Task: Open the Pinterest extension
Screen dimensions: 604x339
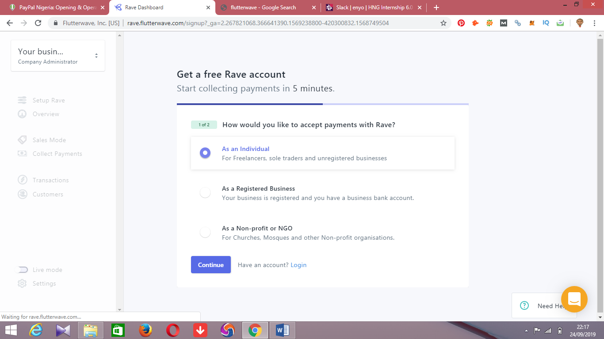Action: click(x=461, y=23)
